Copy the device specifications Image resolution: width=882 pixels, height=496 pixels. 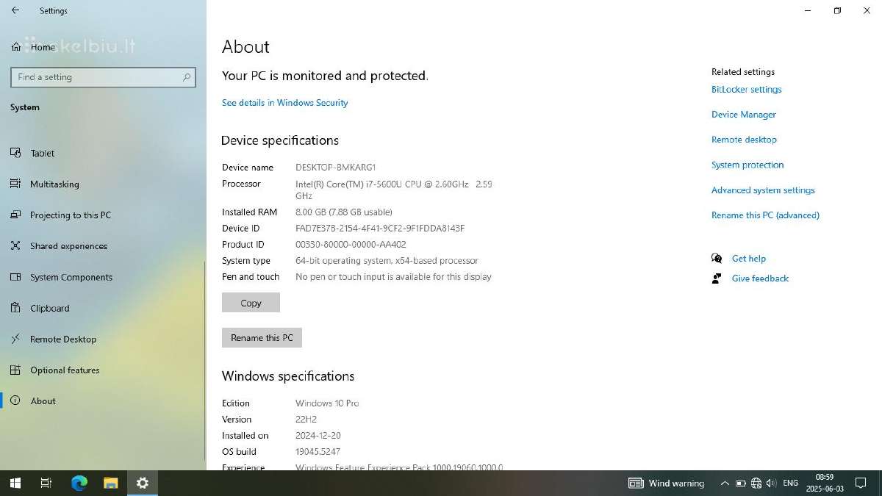[251, 303]
